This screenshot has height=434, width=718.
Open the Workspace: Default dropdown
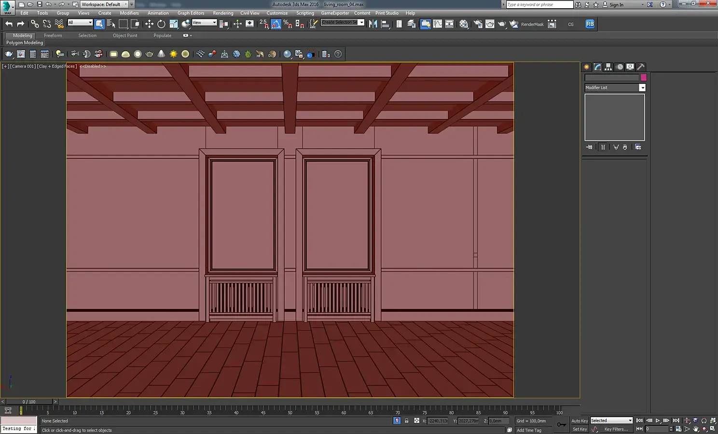(104, 4)
